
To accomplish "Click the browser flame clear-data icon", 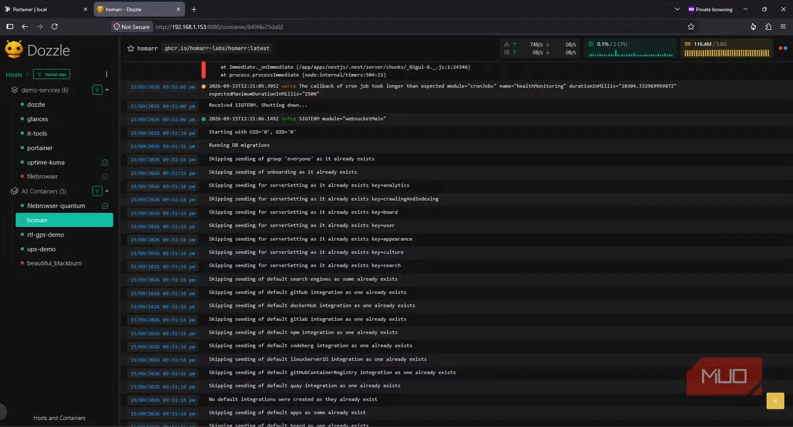I will [x=753, y=27].
